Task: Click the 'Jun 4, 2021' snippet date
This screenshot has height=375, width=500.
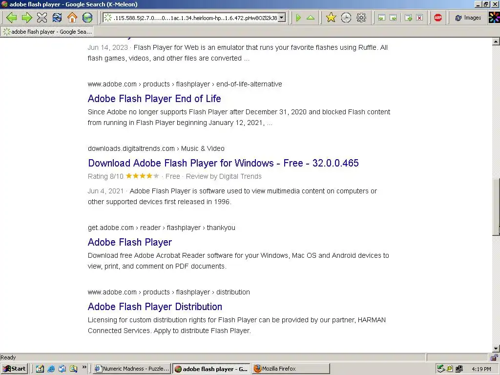Action: (105, 191)
